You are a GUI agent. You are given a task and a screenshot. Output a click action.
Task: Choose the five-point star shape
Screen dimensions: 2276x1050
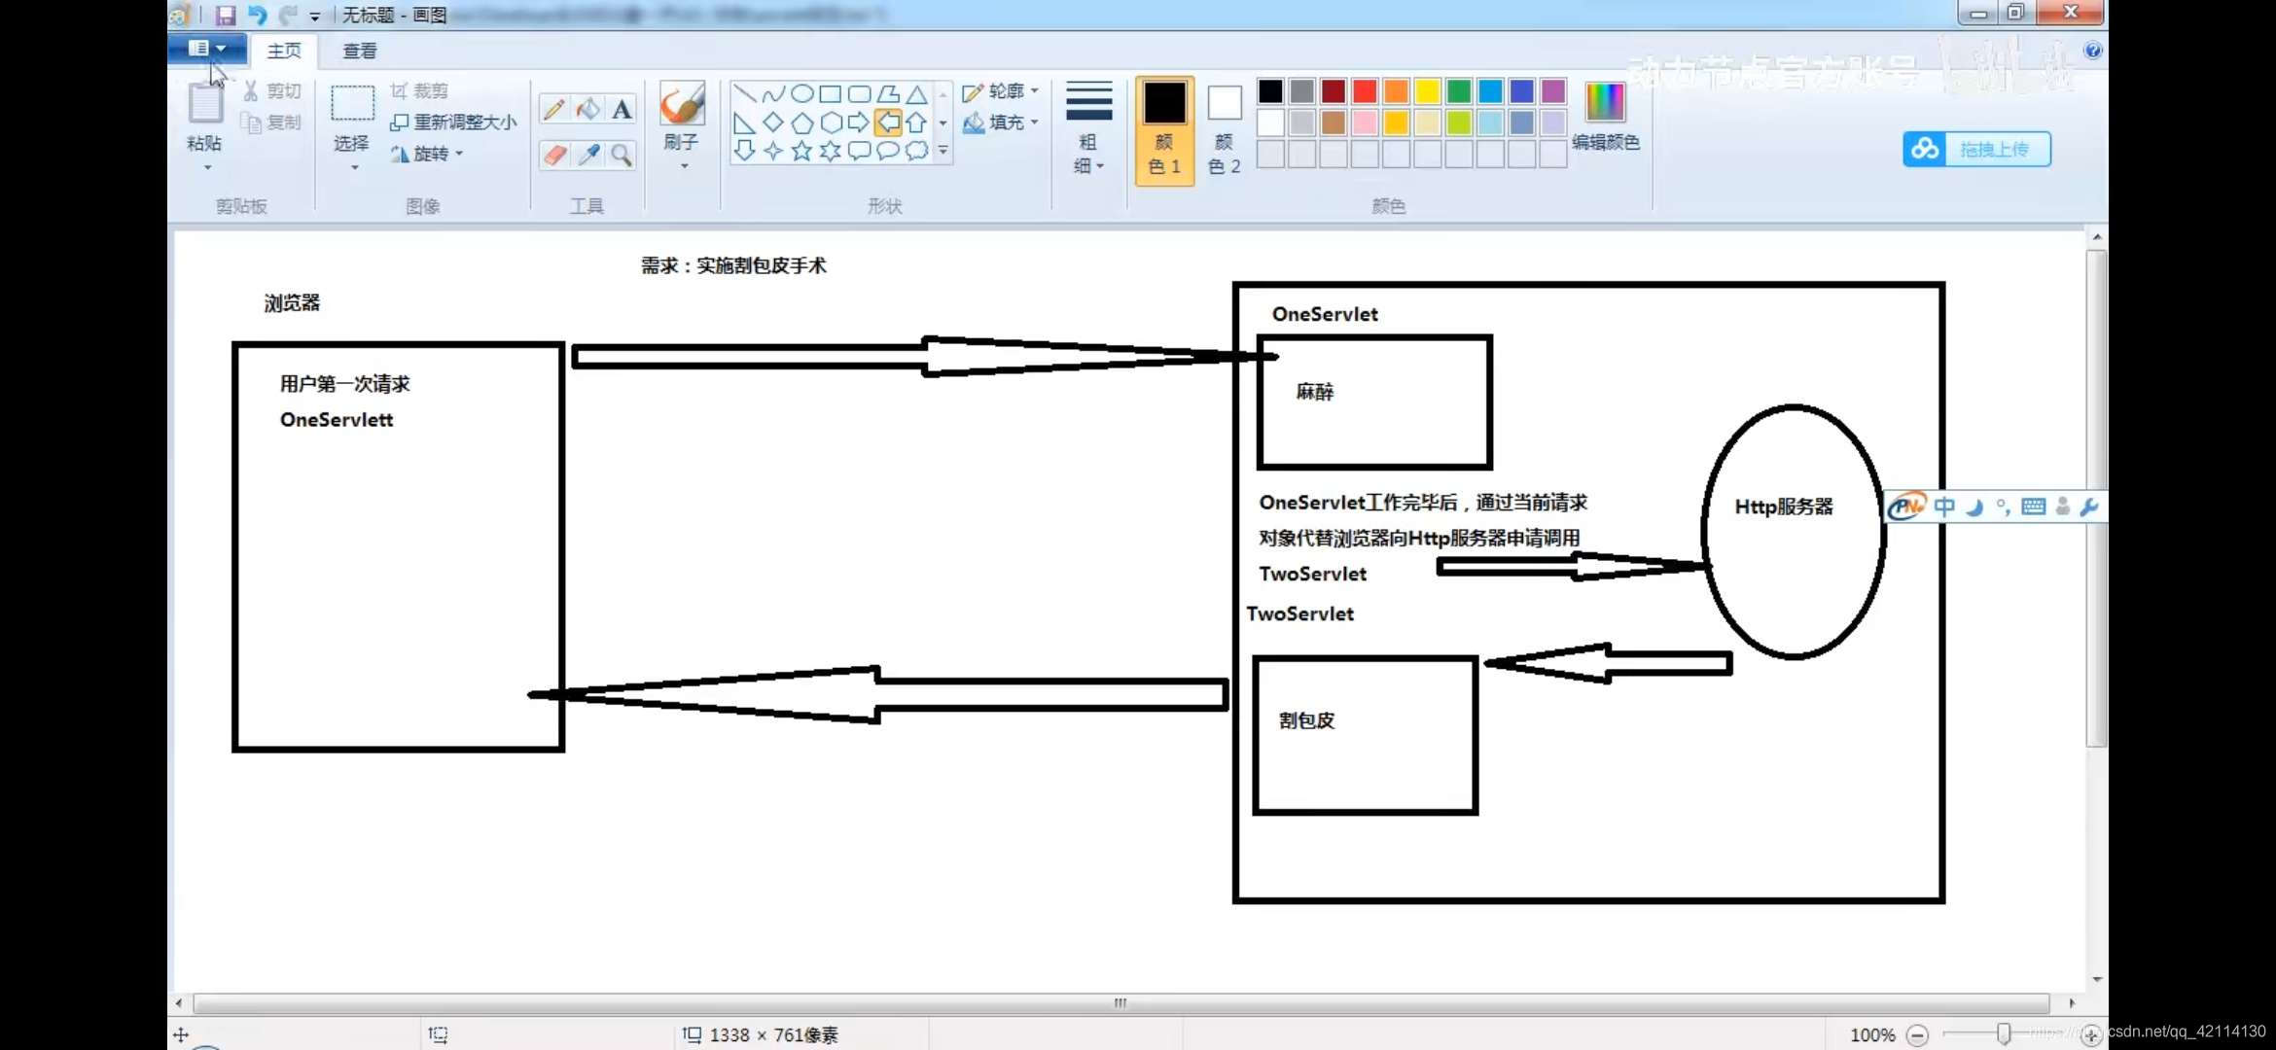tap(801, 151)
